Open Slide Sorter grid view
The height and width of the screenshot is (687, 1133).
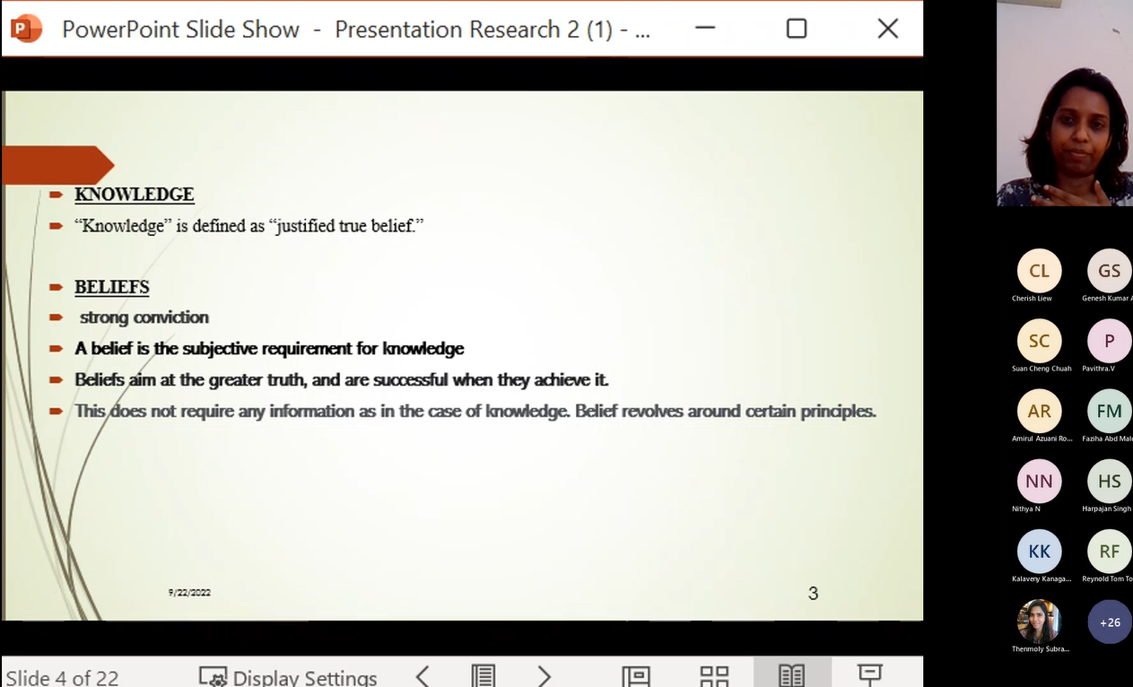[x=714, y=675]
